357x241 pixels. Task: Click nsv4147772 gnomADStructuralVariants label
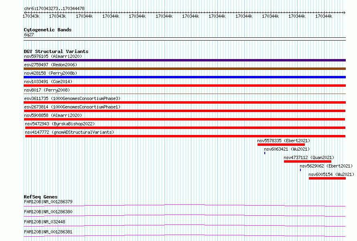69,132
